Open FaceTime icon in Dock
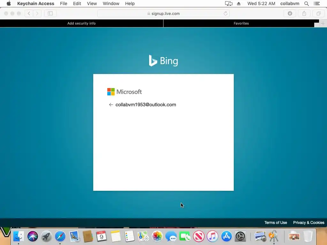 click(x=185, y=236)
